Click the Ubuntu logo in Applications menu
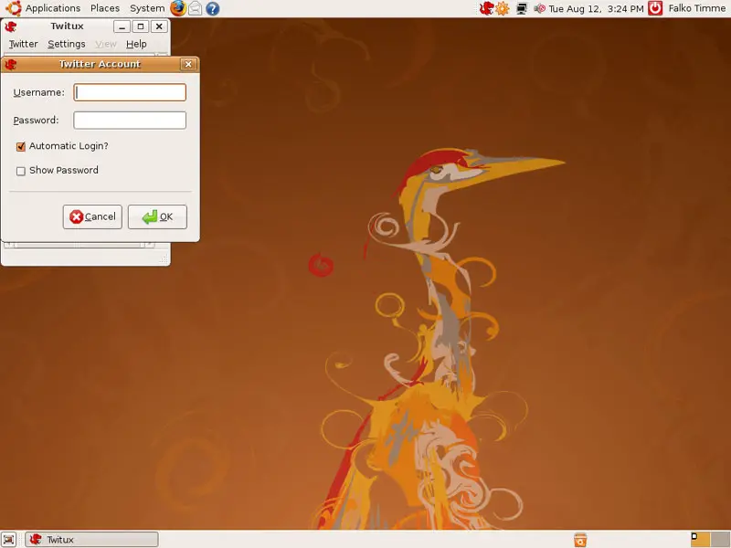Screen dimensions: 731x548 click(14, 8)
